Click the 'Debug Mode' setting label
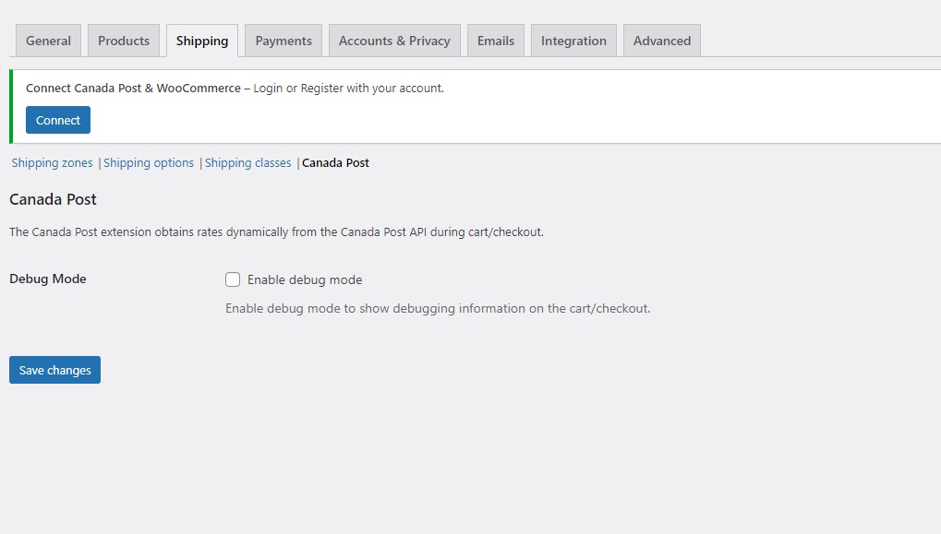941x534 pixels. point(48,279)
